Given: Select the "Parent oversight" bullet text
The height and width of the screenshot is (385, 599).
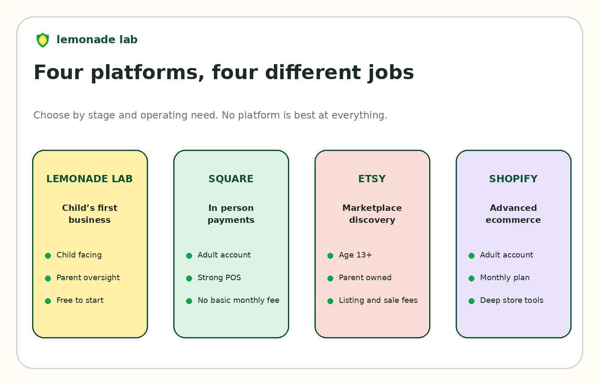Looking at the screenshot, I should point(88,278).
